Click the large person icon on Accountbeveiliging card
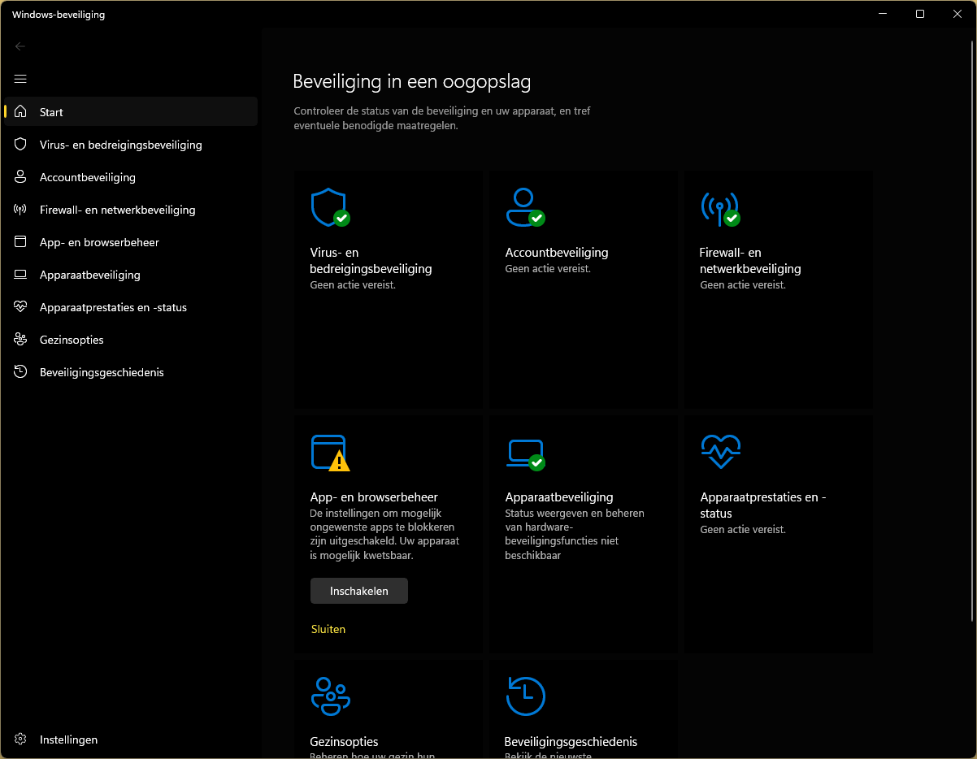Viewport: 977px width, 759px height. pyautogui.click(x=525, y=207)
